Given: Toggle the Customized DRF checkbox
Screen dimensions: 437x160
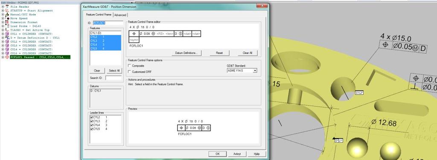Looking at the screenshot, I should pyautogui.click(x=129, y=72).
